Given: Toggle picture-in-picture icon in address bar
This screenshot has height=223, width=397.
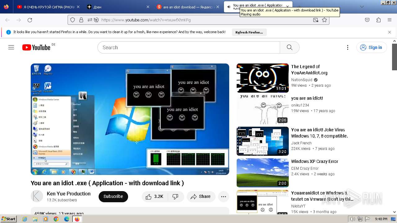Looking at the screenshot, I should 315,20.
